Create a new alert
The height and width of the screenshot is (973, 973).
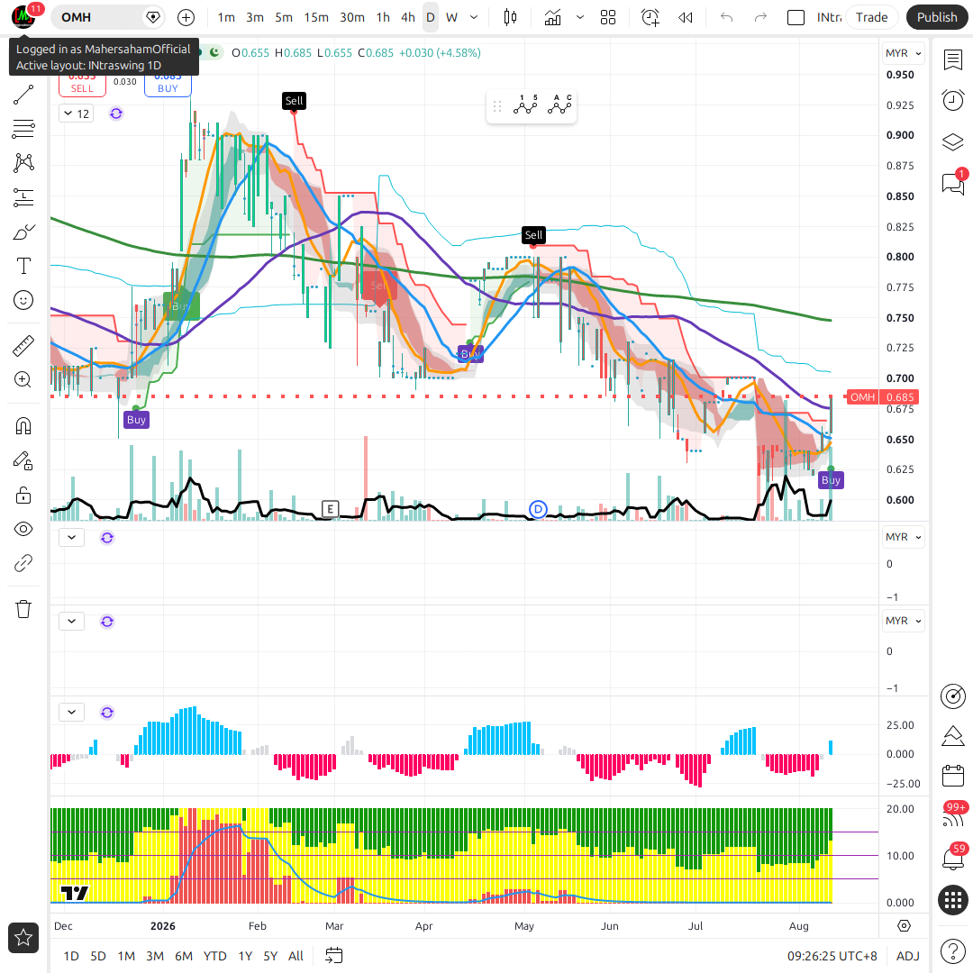pyautogui.click(x=650, y=17)
